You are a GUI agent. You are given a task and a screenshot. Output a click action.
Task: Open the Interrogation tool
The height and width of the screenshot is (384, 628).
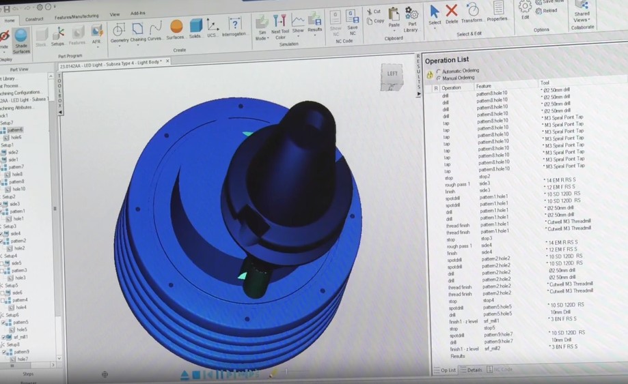(234, 27)
